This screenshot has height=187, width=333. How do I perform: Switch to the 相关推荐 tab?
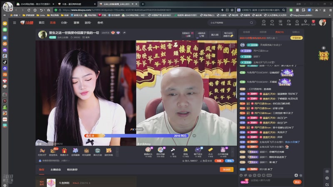click(72, 170)
